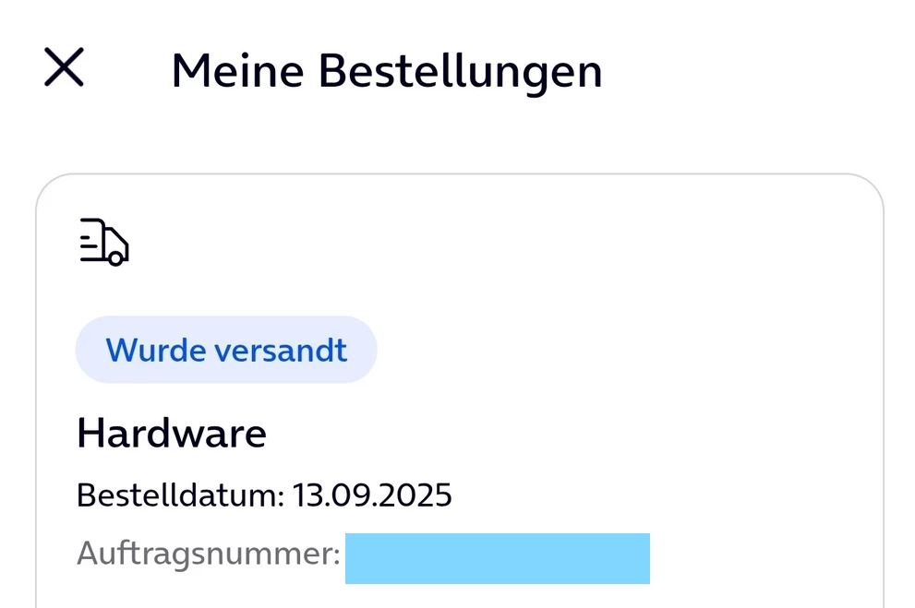
Task: Tap the blue redacted order number
Action: coord(497,558)
